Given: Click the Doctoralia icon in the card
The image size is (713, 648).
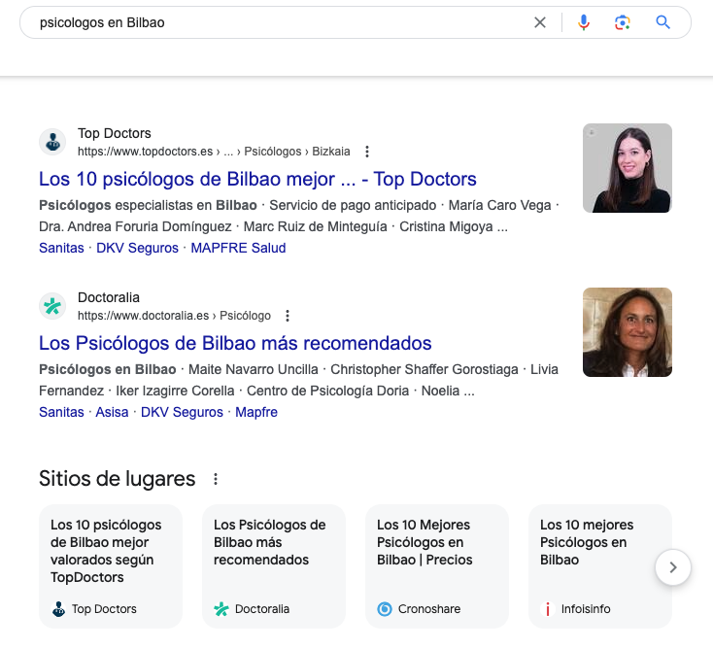Looking at the screenshot, I should [221, 609].
